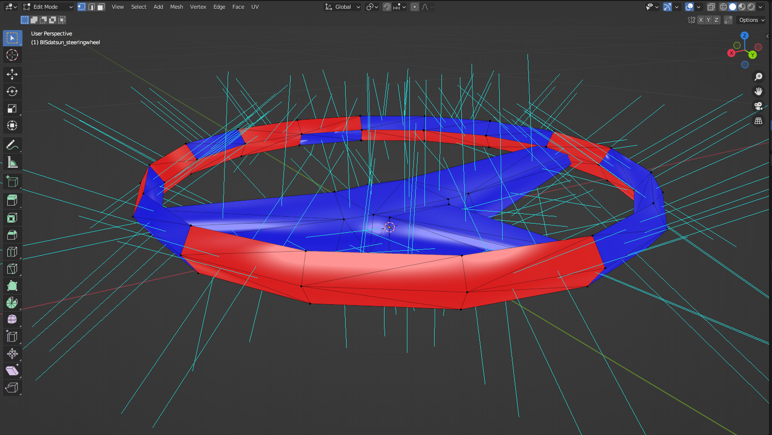Activate the 3D Cursor tool

pos(12,55)
